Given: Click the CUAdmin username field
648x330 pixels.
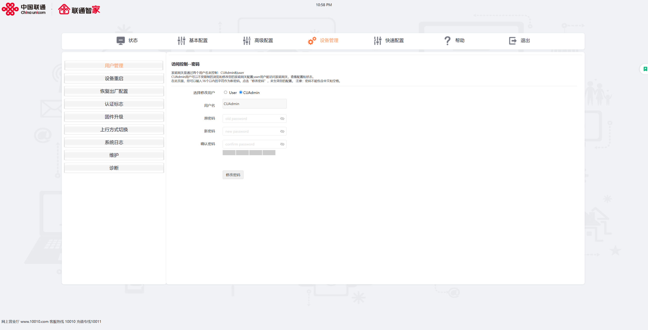Looking at the screenshot, I should [x=254, y=104].
